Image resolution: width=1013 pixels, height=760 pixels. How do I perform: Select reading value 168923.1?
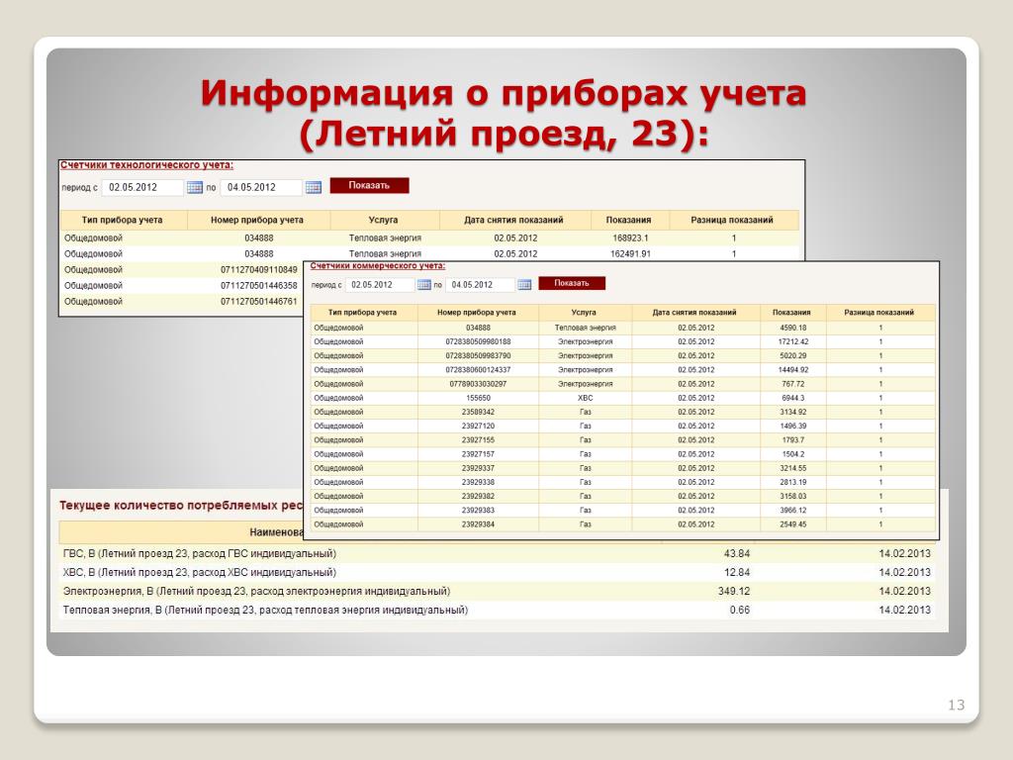(x=630, y=238)
